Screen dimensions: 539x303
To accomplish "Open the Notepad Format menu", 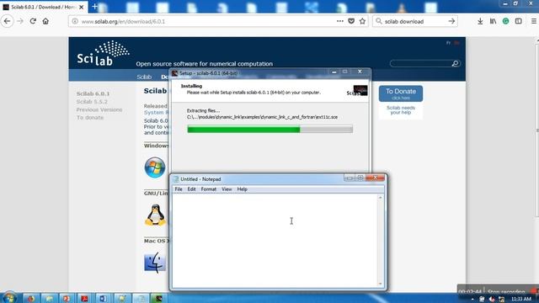I will [208, 189].
